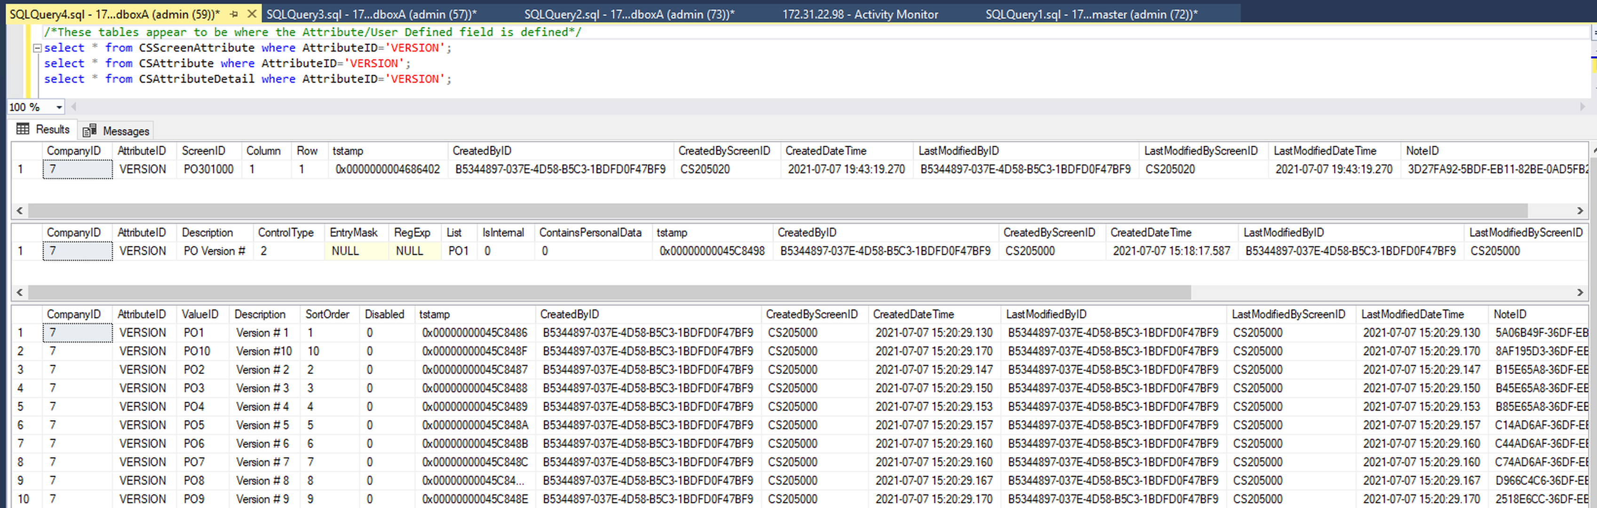This screenshot has height=508, width=1597.
Task: Select cell PO301000 in first grid
Action: coord(209,169)
